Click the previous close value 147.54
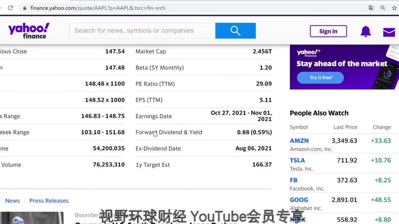Image resolution: width=399 pixels, height=224 pixels. point(115,51)
